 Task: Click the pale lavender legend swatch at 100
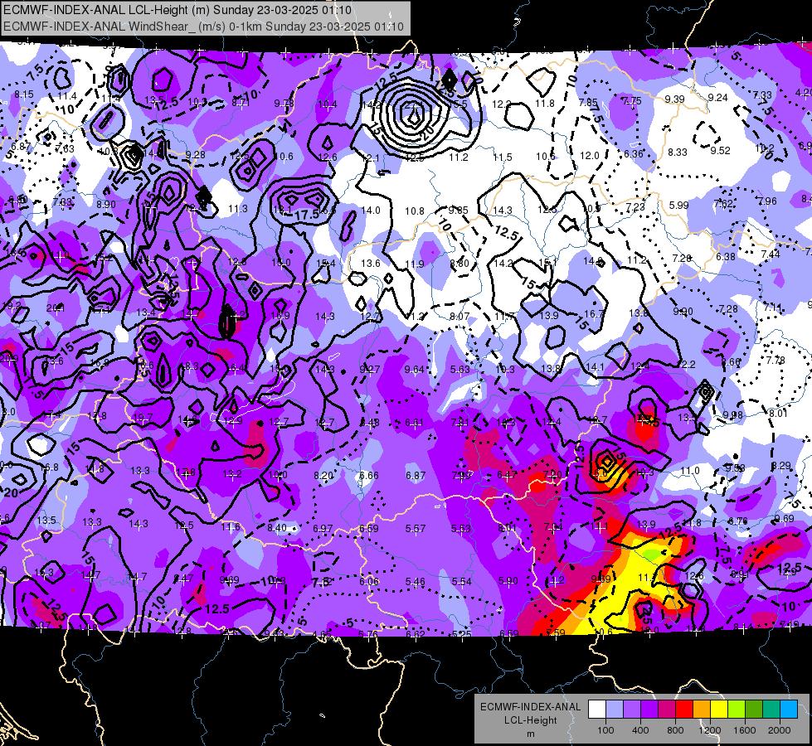(x=615, y=710)
